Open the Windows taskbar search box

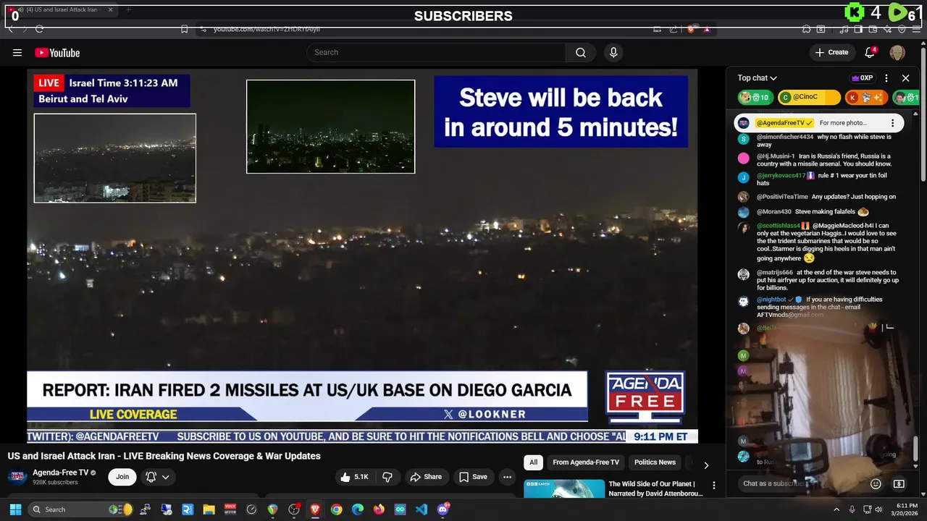coord(80,509)
